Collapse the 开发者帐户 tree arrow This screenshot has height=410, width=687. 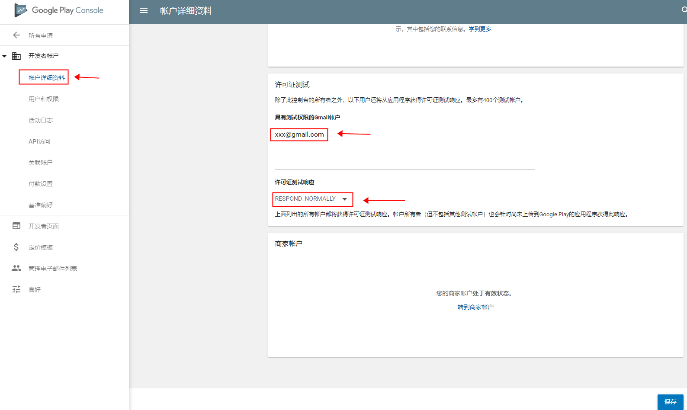pyautogui.click(x=4, y=56)
